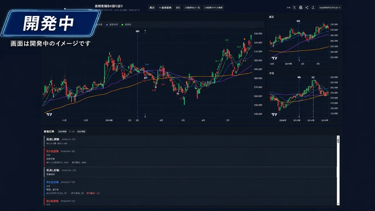Click the 2019年 date label on the main chart axis
This screenshot has width=375, height=211.
pos(109,120)
